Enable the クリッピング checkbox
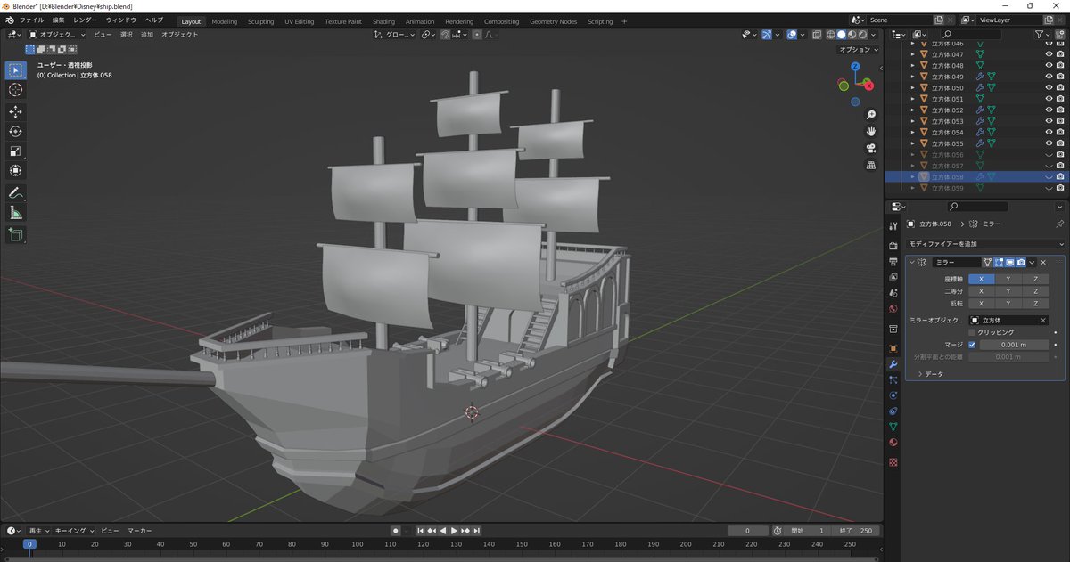The image size is (1070, 562). point(972,332)
